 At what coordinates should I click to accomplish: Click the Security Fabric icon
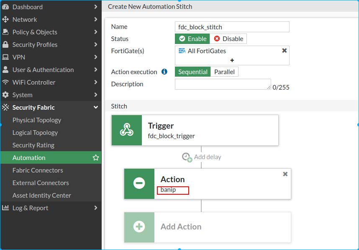coord(5,107)
